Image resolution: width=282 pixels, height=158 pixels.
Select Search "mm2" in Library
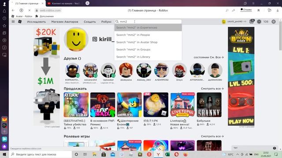coord(148,57)
